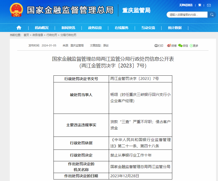The image size is (218, 181).
Task: Click the date cell 2023年12月28日
Action: pos(140,176)
